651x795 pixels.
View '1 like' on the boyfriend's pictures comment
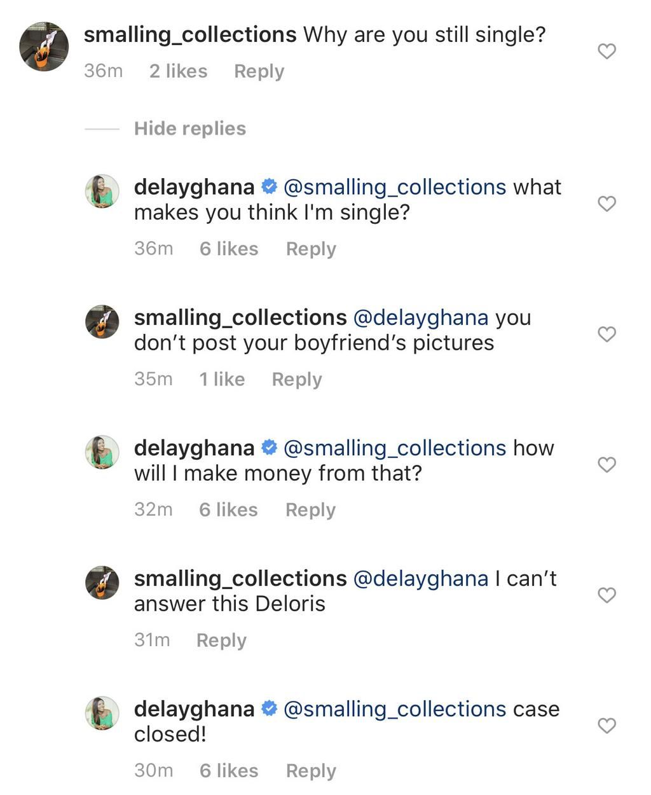(x=221, y=379)
